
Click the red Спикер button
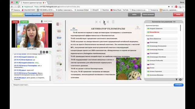[16, 22]
